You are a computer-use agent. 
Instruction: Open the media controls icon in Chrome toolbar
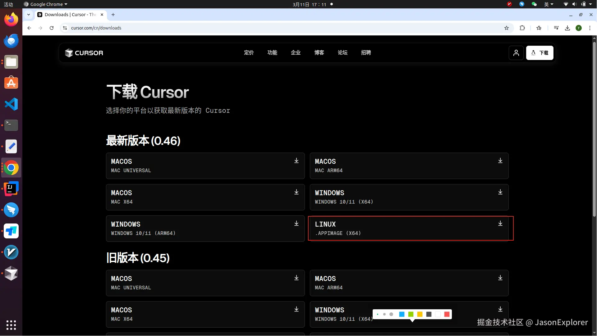point(557,28)
